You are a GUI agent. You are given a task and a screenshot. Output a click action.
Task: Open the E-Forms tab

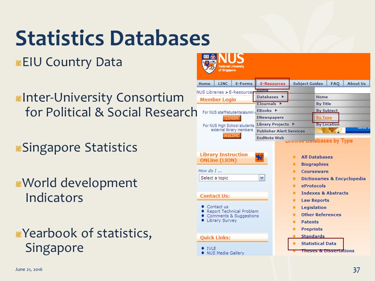coord(244,84)
